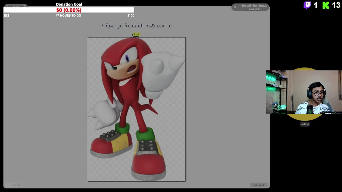Click the 'Donation Goal' title
Viewport: 342px width, 192px height.
[x=69, y=4]
